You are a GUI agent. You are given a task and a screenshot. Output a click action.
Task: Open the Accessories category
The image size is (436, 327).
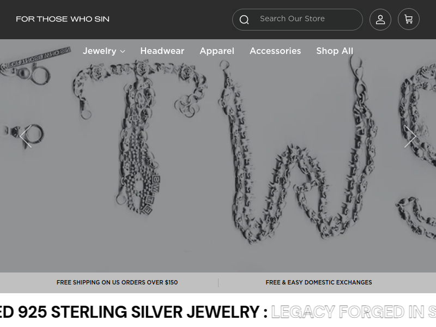pyautogui.click(x=275, y=51)
